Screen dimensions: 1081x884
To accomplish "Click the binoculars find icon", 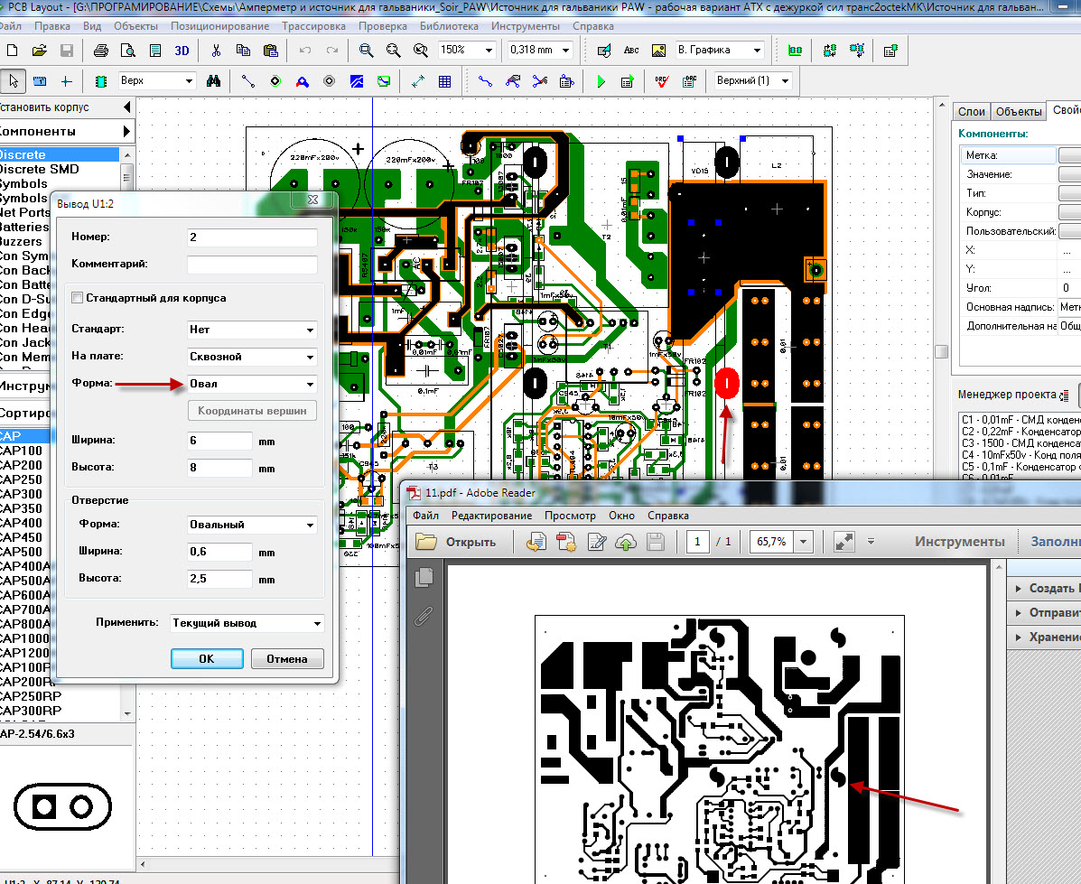I will [214, 81].
